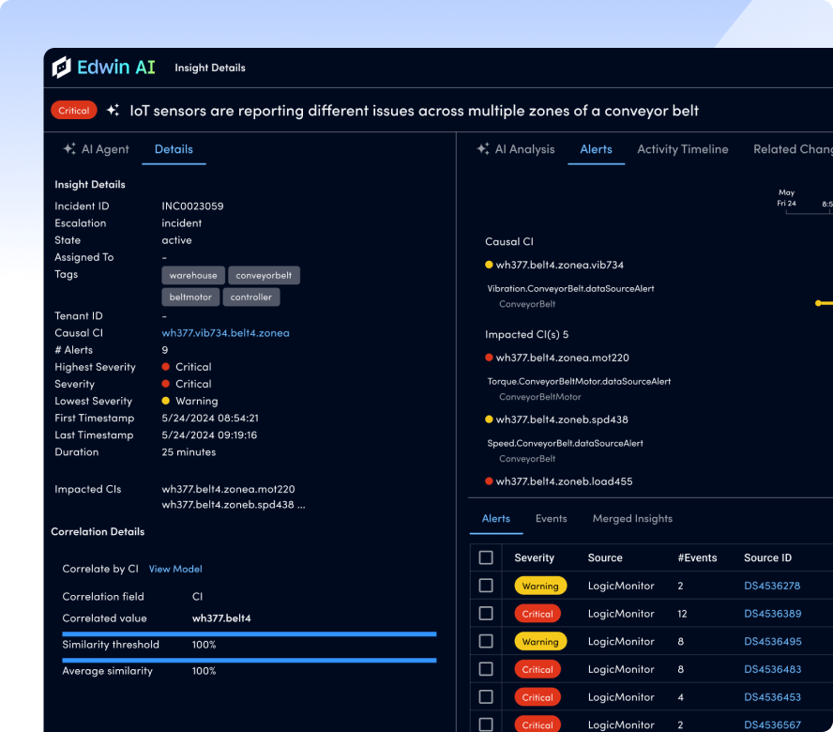Click the red status dot beside wh377.belt4.zonea.mot220
The image size is (833, 732).
tap(489, 358)
